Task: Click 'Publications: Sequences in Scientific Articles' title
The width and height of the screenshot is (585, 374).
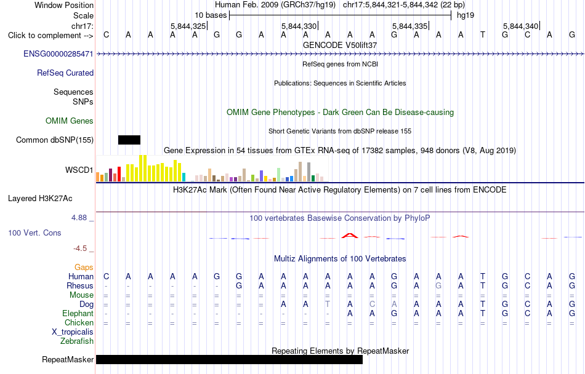Action: click(340, 83)
